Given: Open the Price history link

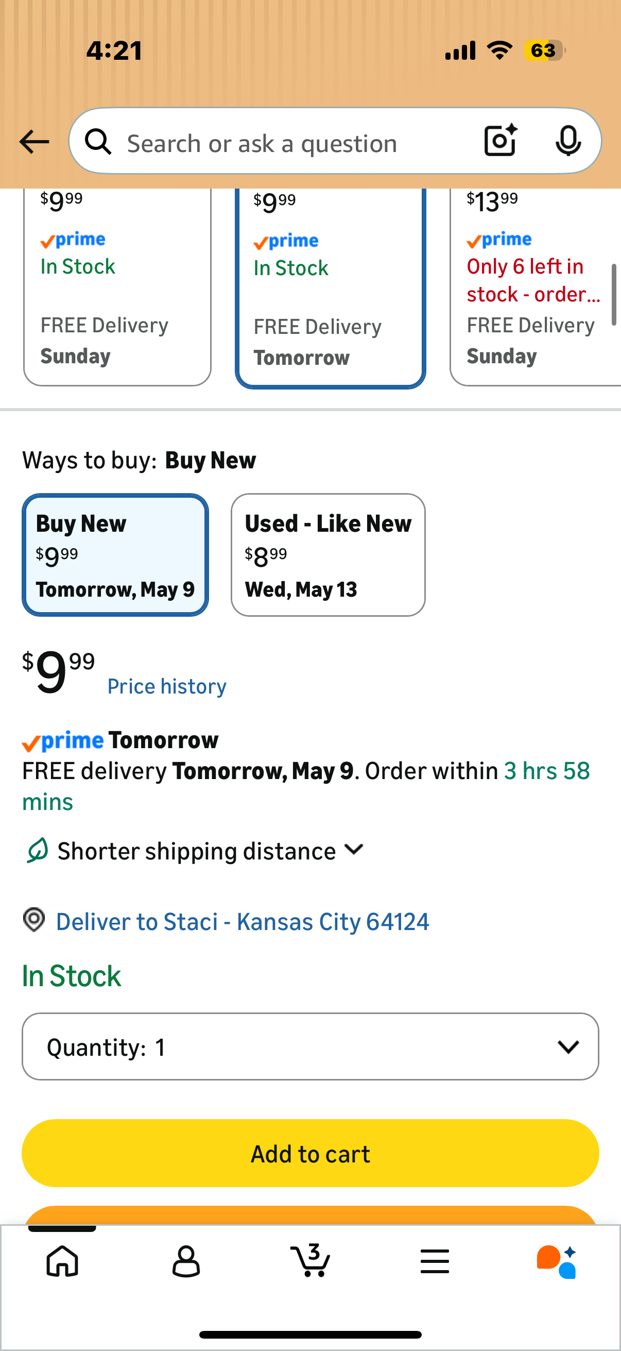Looking at the screenshot, I should (167, 686).
